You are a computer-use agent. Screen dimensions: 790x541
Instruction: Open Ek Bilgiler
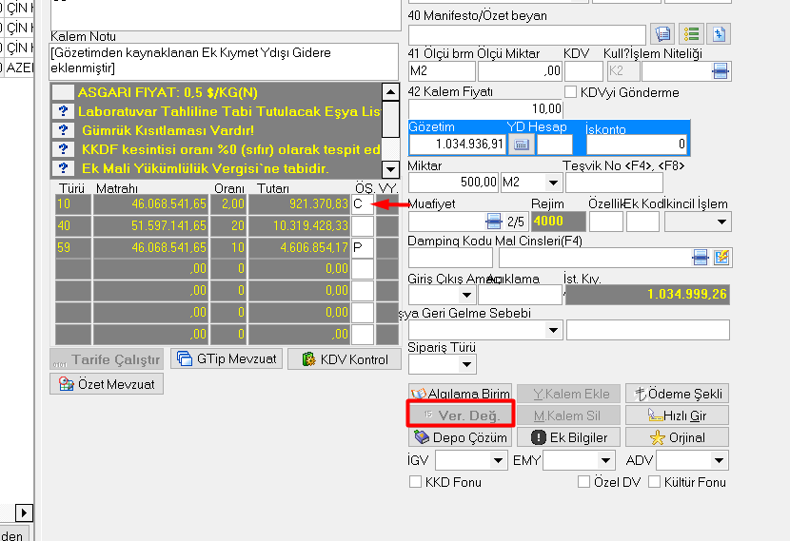(x=569, y=437)
